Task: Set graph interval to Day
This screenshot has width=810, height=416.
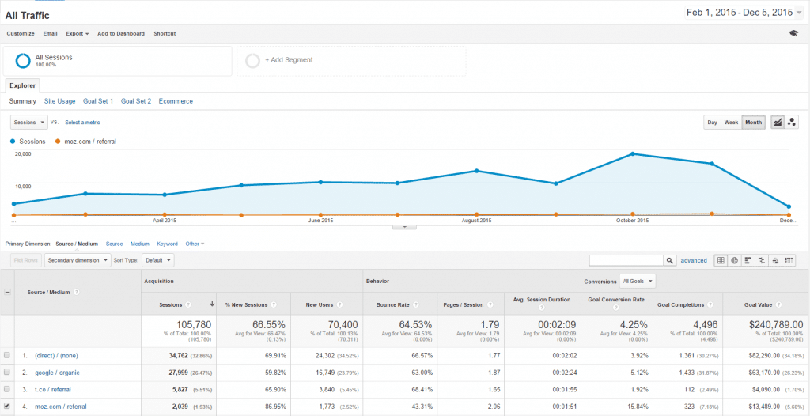Action: click(x=713, y=123)
